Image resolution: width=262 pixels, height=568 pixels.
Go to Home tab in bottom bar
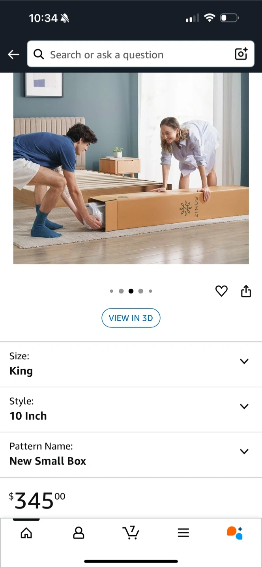26,533
